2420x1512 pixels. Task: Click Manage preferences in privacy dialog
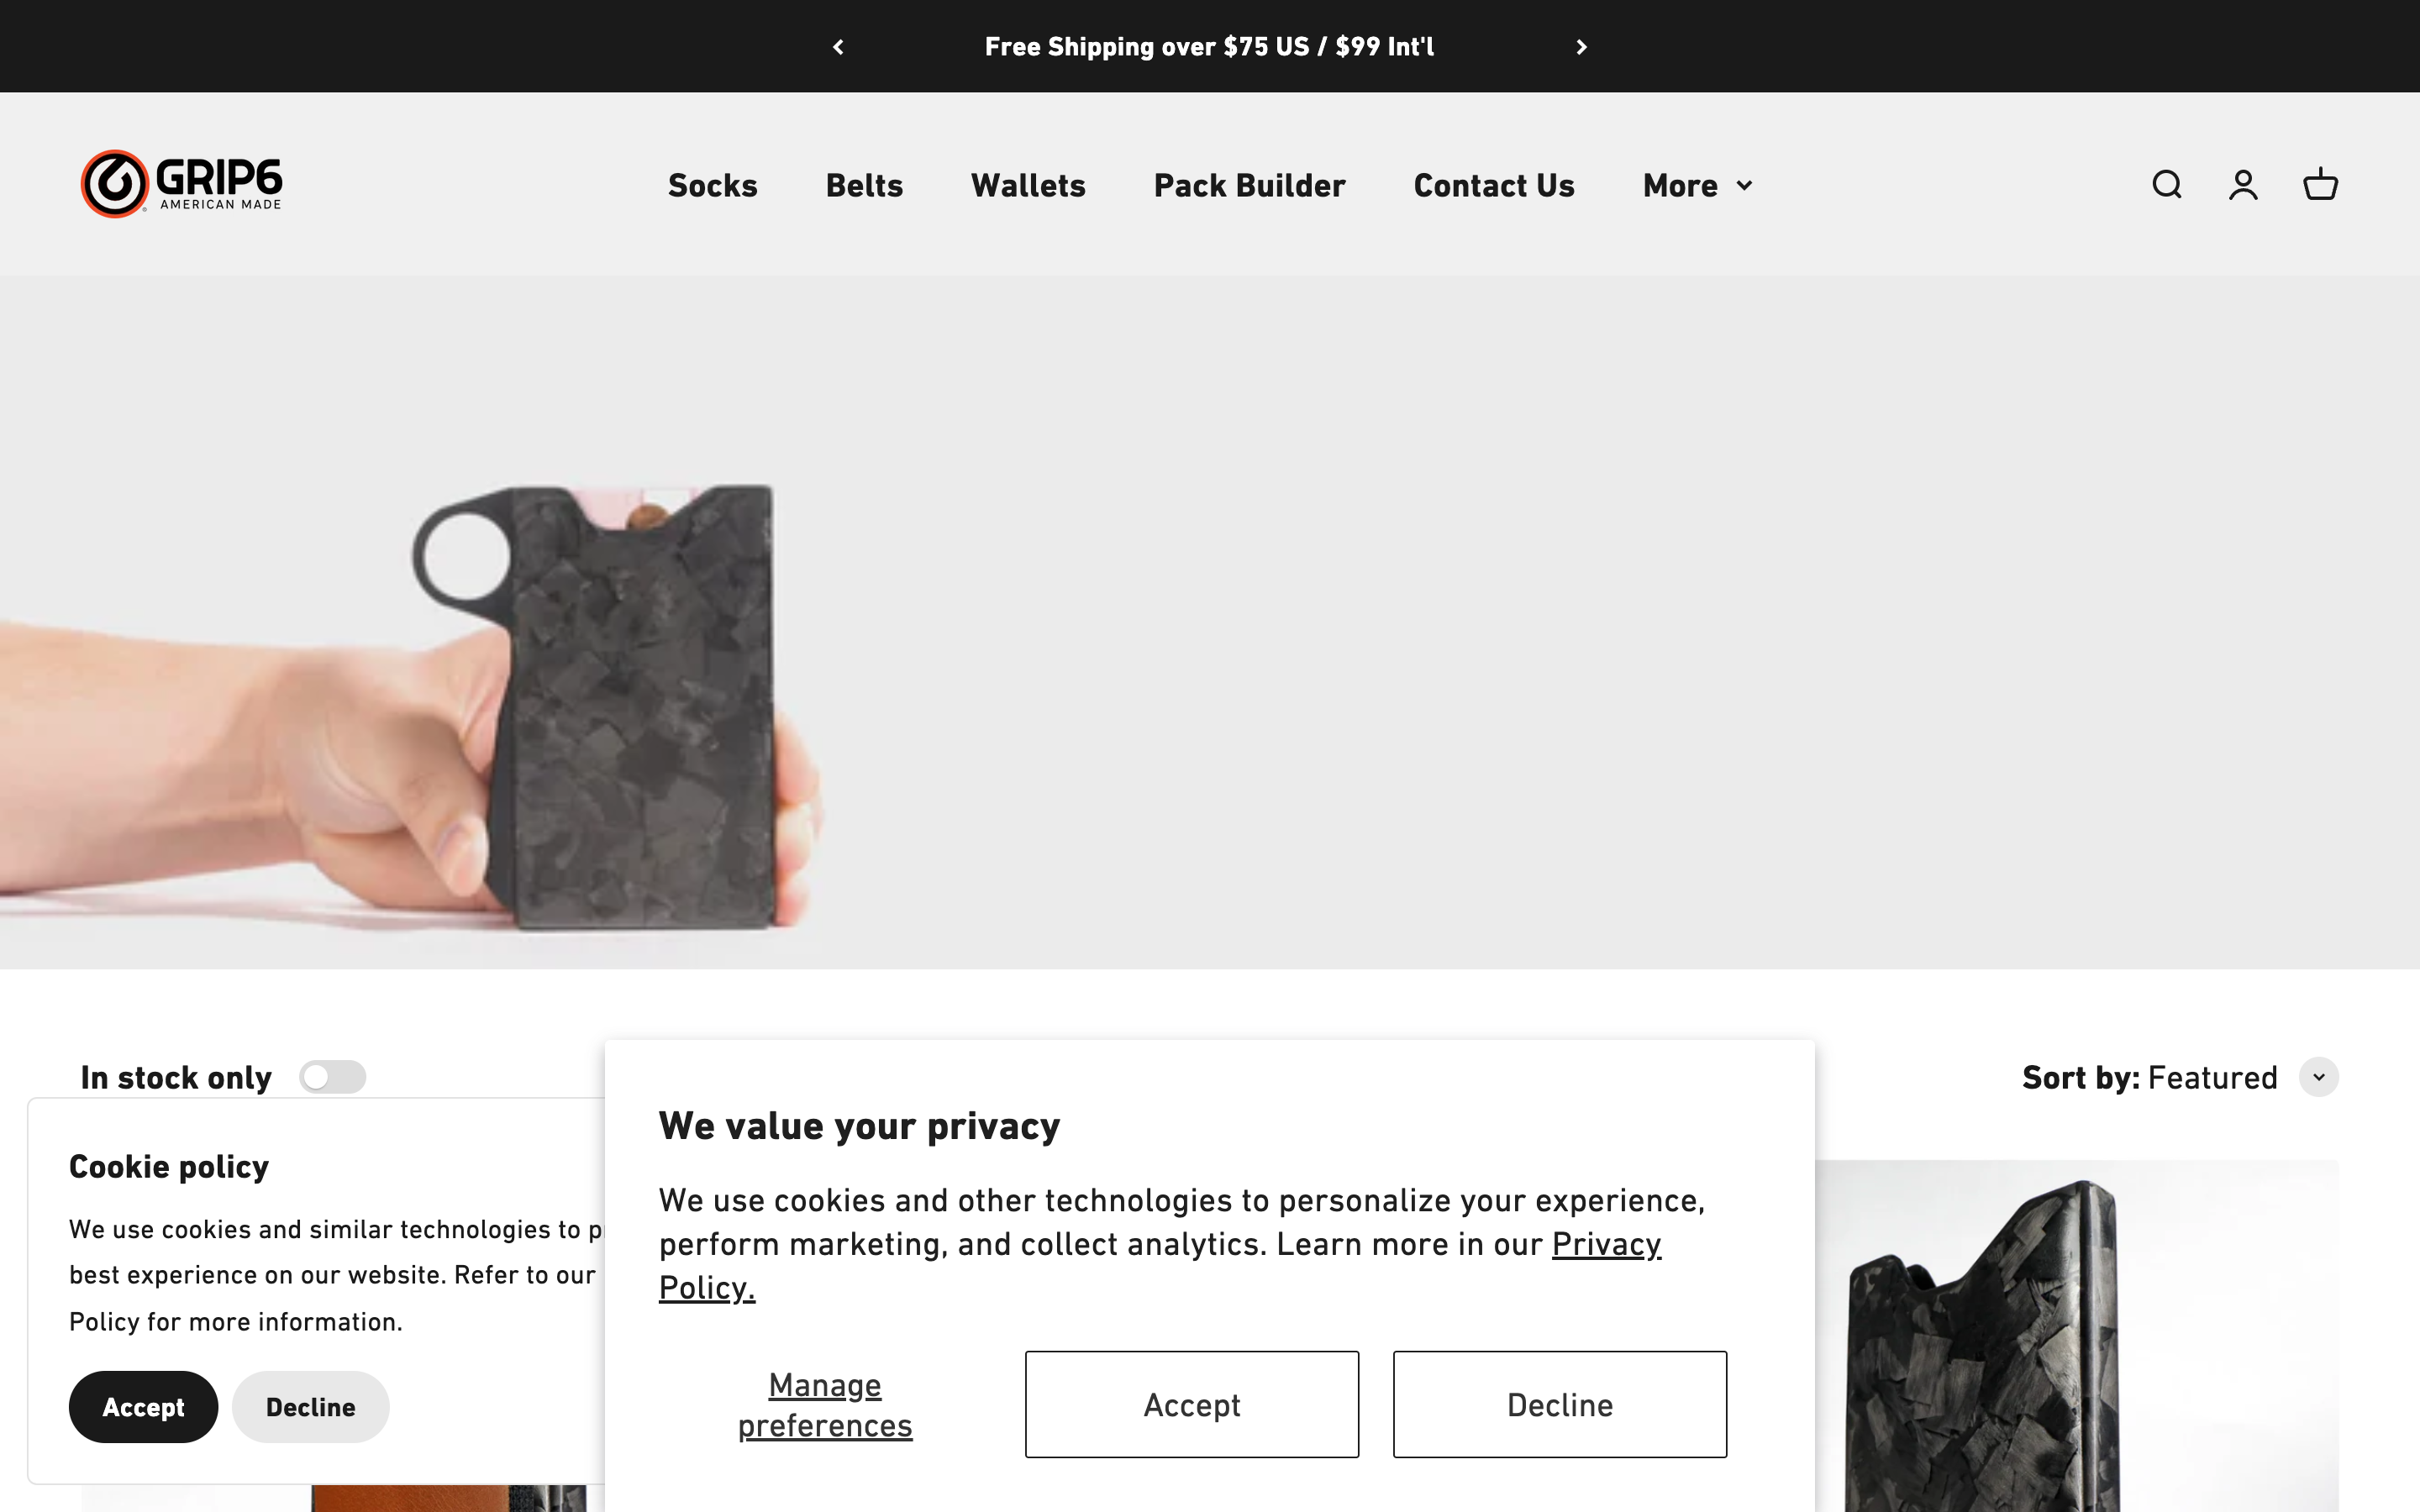824,1404
